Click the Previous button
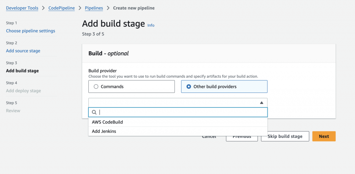 pos(242,136)
